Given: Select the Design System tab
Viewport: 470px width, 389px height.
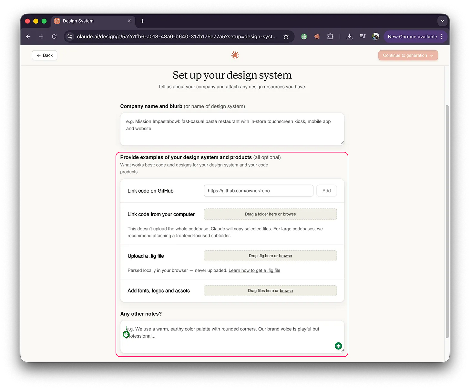Looking at the screenshot, I should point(93,21).
